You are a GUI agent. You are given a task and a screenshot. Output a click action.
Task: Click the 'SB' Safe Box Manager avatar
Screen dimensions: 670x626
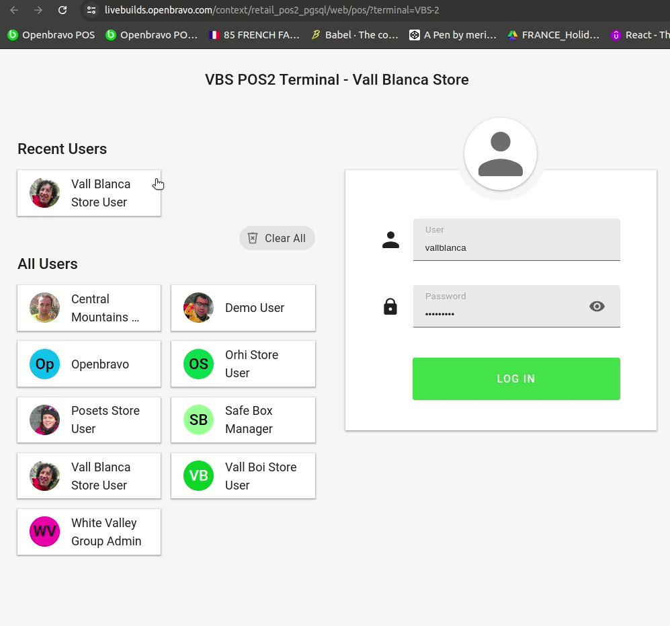tap(198, 420)
